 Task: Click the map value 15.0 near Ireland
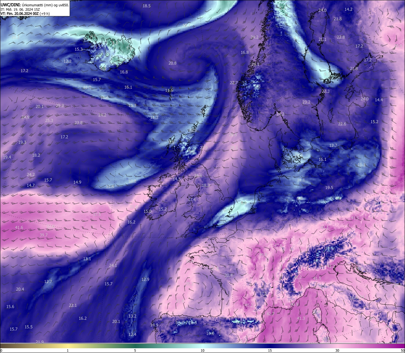147,211
